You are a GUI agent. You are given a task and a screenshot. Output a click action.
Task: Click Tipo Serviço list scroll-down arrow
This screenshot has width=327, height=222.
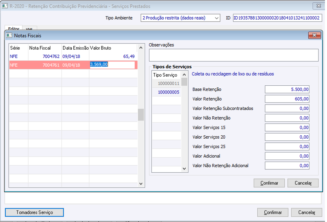point(184,168)
